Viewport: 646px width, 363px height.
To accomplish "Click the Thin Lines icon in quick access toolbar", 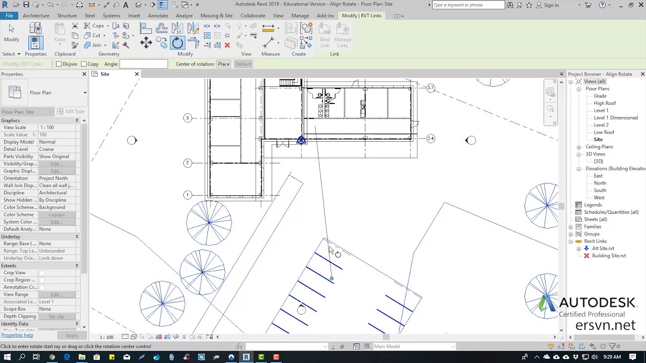I will tap(163, 5).
